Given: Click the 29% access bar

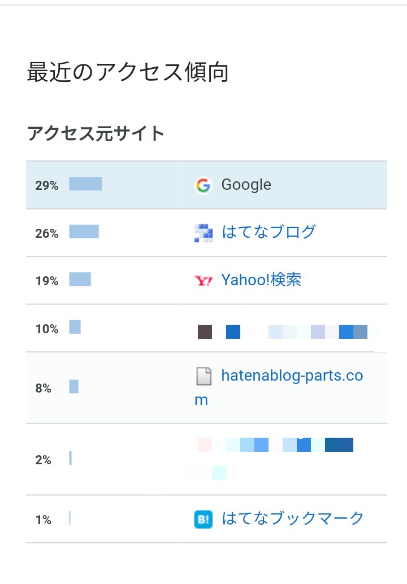Looking at the screenshot, I should [86, 184].
